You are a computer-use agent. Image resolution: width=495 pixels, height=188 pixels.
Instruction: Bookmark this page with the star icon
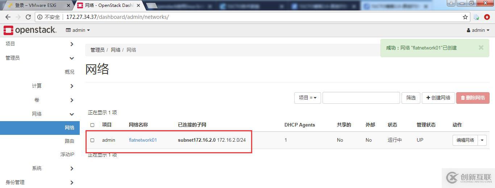465,17
